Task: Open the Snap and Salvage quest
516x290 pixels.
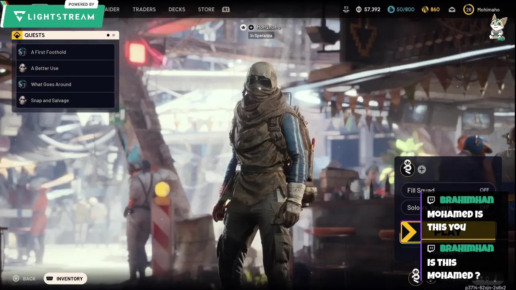Action: tap(65, 100)
